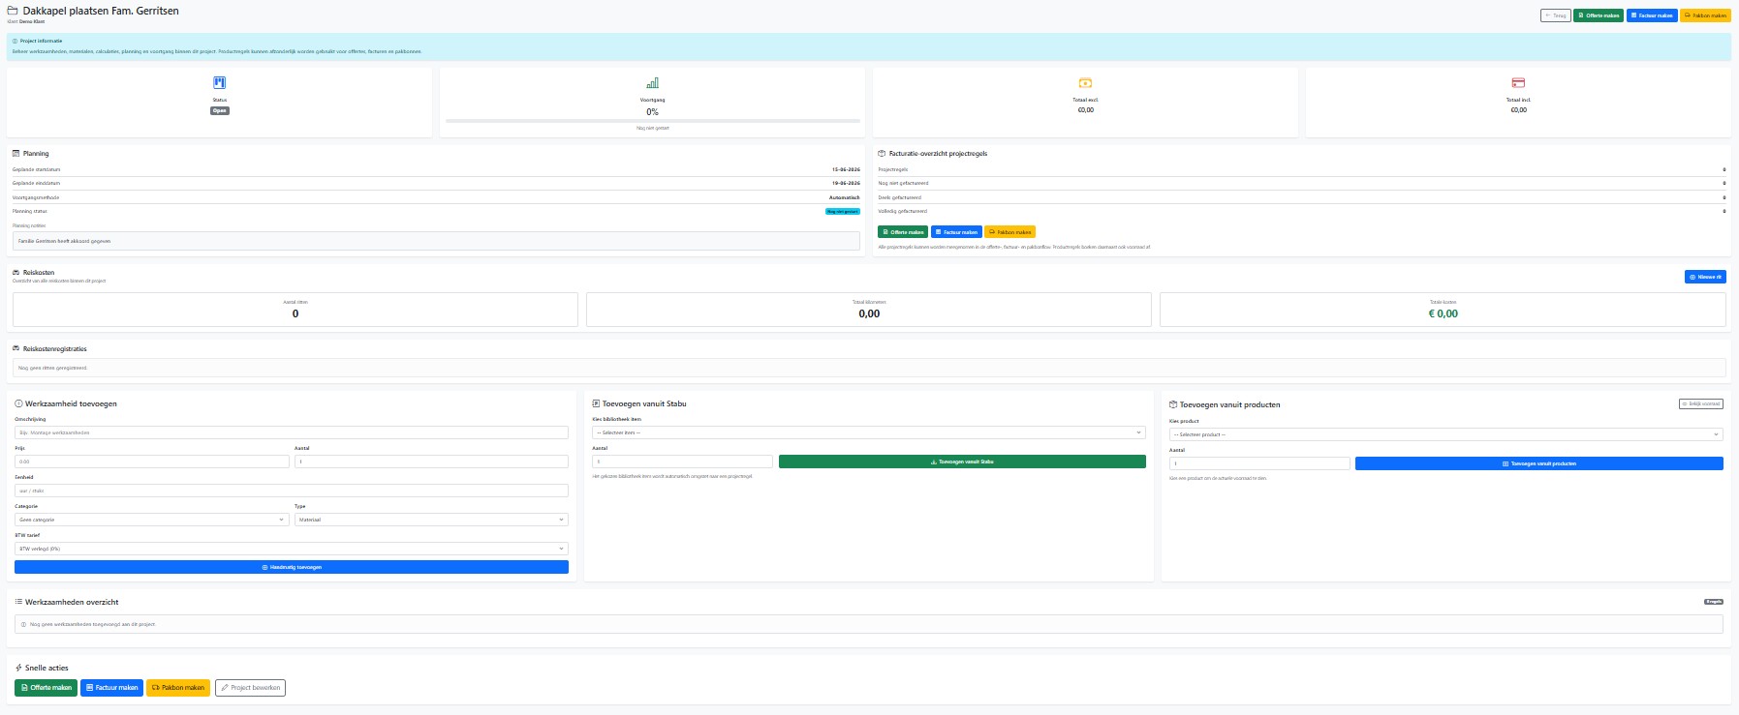Image resolution: width=1739 pixels, height=715 pixels.
Task: Click Factuur maken under Snelle acties
Action: click(x=111, y=688)
